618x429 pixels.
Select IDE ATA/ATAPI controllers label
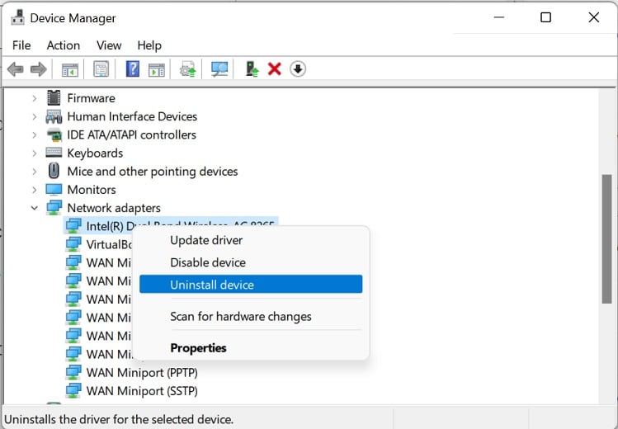[132, 134]
